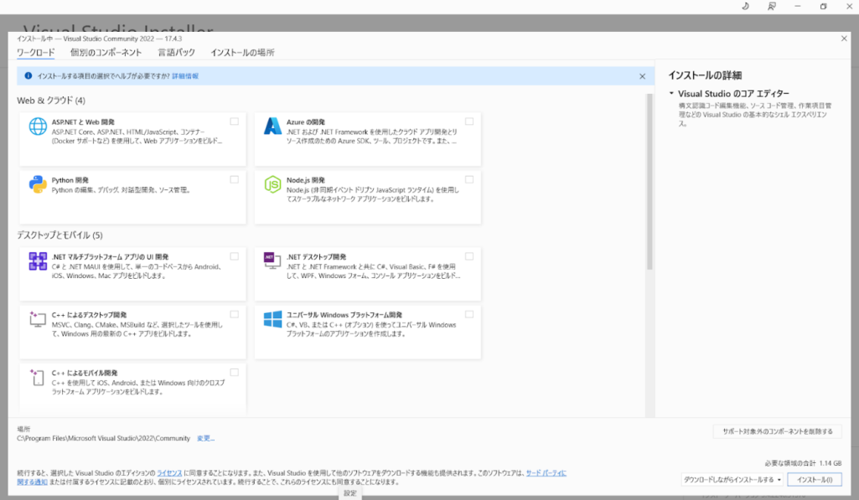
Task: Click the C++ によるデスクトップ開発 title text
Action: pyautogui.click(x=90, y=315)
